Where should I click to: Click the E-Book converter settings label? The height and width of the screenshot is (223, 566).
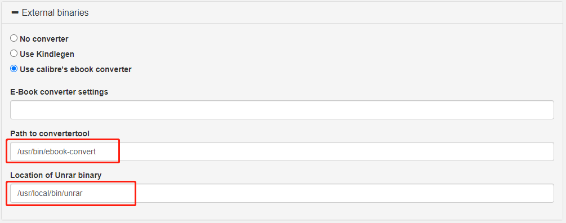click(x=59, y=92)
